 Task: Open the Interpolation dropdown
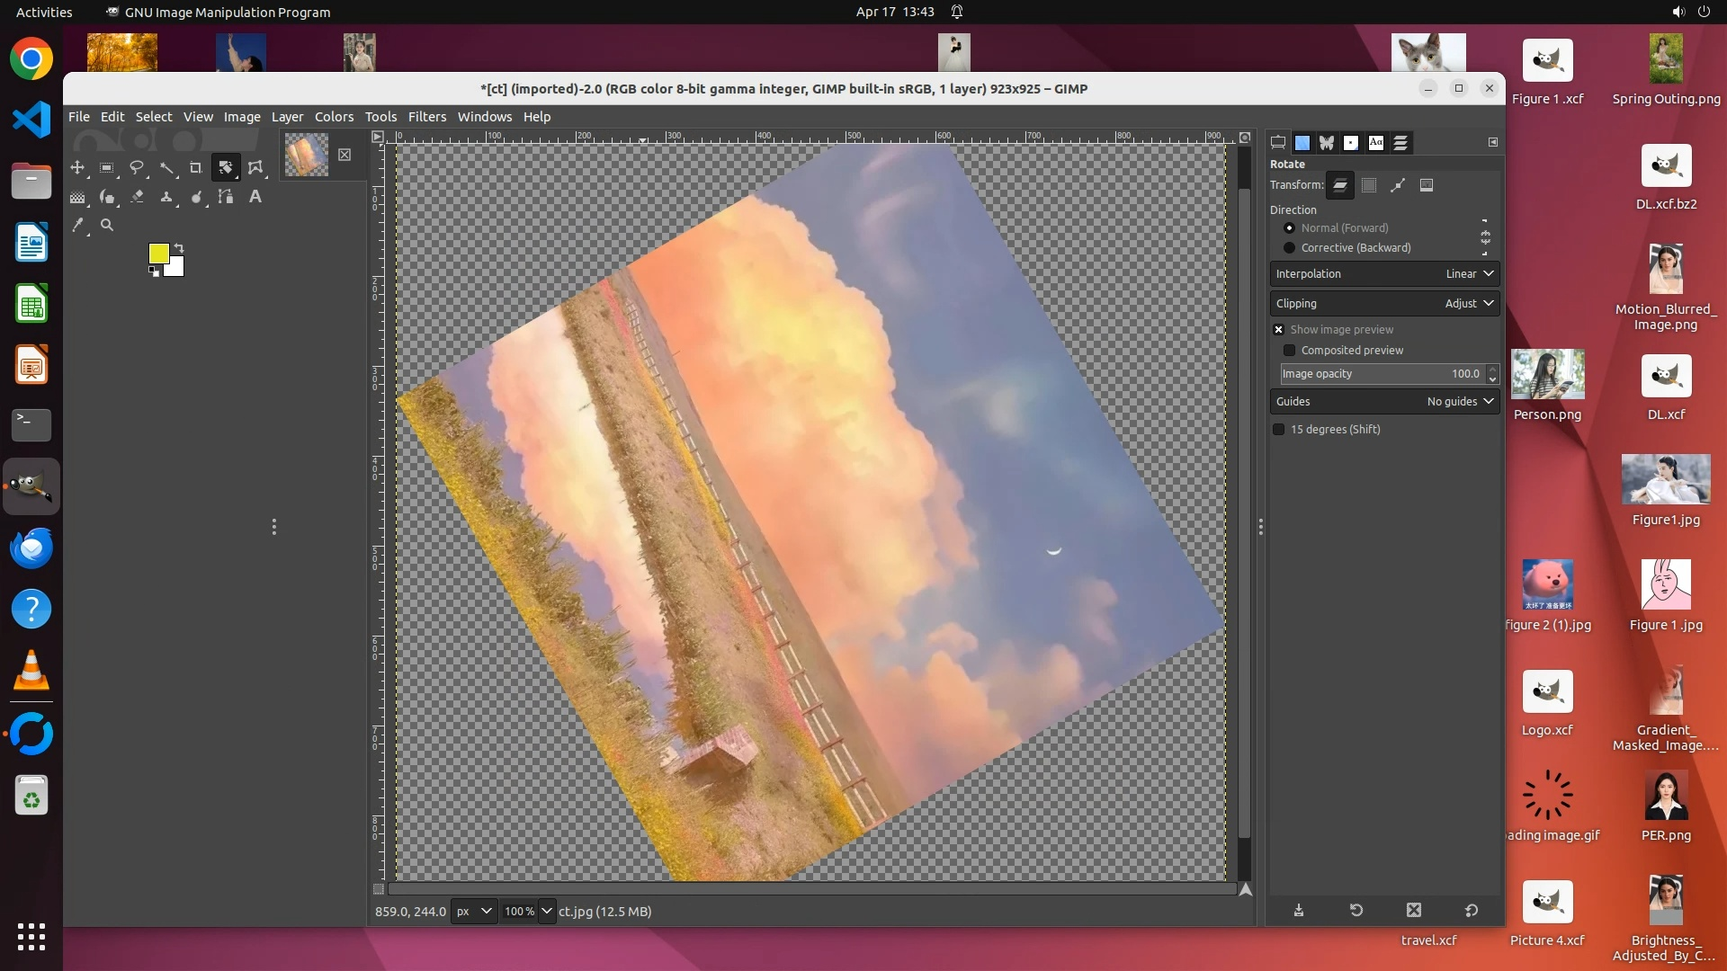[1383, 273]
